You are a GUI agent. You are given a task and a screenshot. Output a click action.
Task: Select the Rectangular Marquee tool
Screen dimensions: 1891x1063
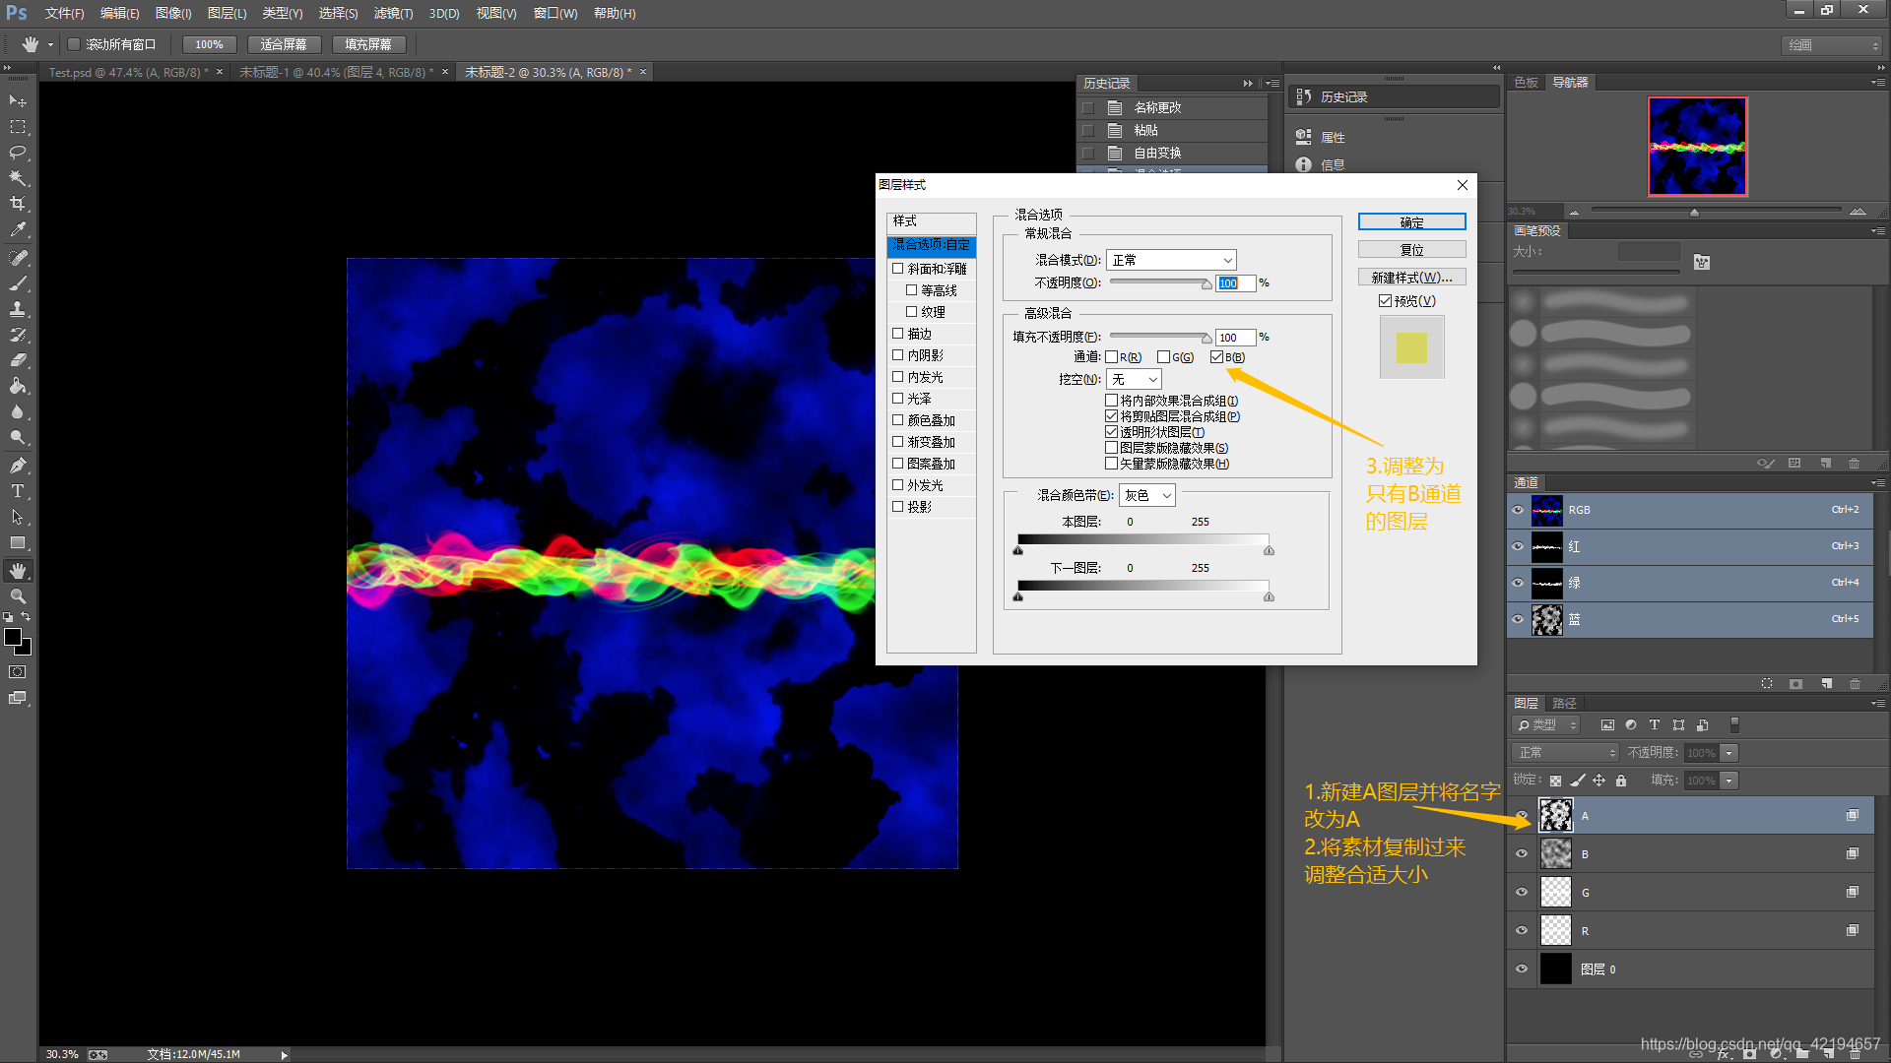tap(18, 127)
